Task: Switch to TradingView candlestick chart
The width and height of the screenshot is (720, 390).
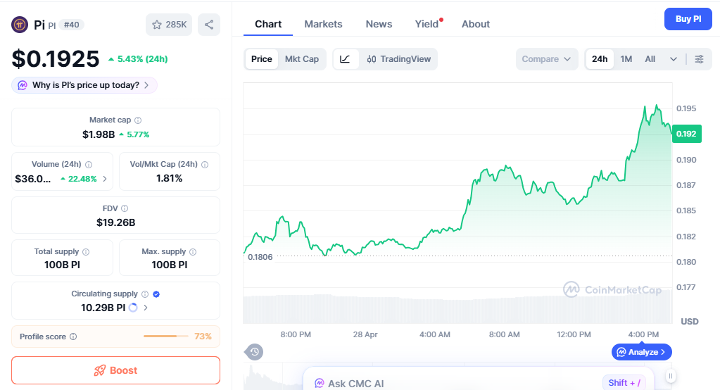Action: pos(398,59)
